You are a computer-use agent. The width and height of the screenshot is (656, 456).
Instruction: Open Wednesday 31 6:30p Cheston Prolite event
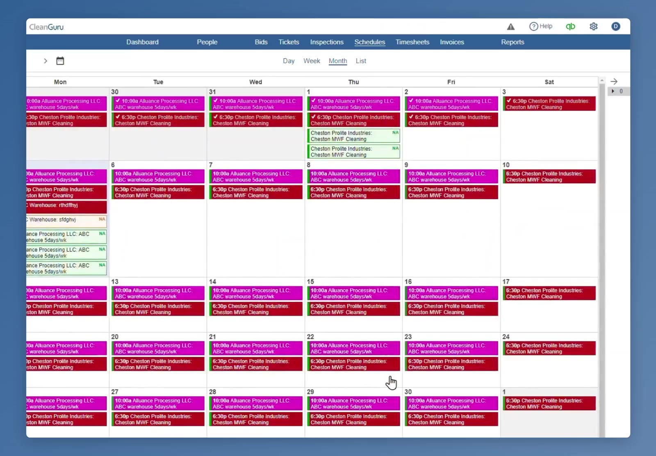coord(256,120)
